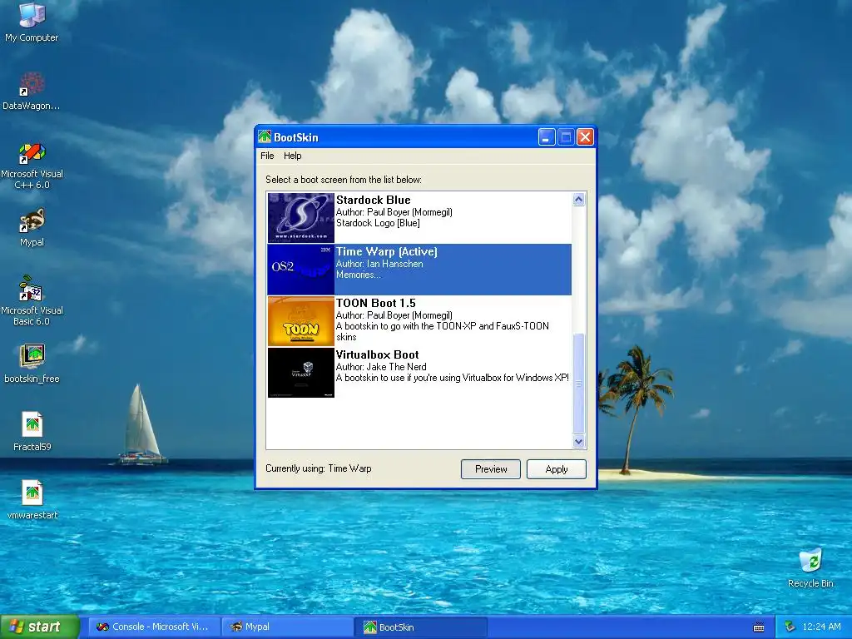Viewport: 852px width, 639px height.
Task: Select the TOON Boot 1.5 thumbnail
Action: (300, 320)
